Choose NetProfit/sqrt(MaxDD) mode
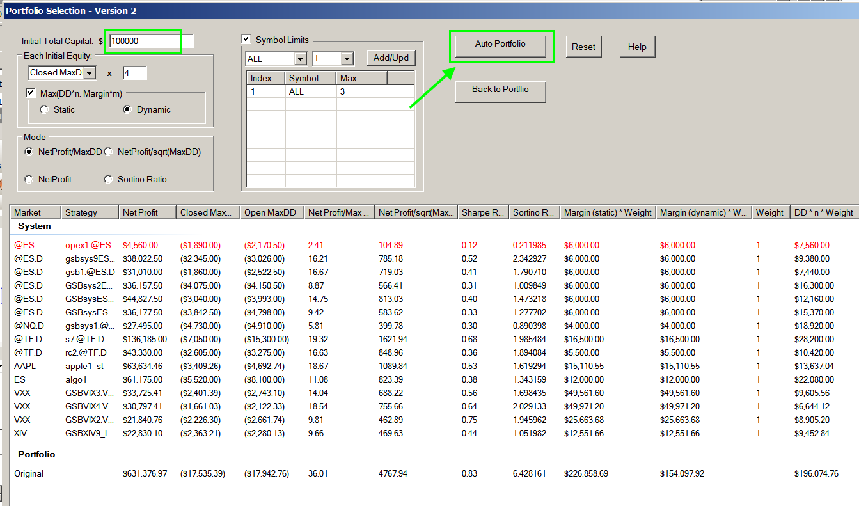The width and height of the screenshot is (859, 506). (108, 152)
